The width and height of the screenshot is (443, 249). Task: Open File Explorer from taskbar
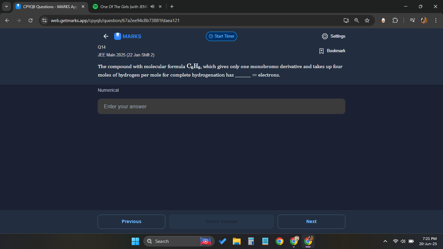point(237,241)
